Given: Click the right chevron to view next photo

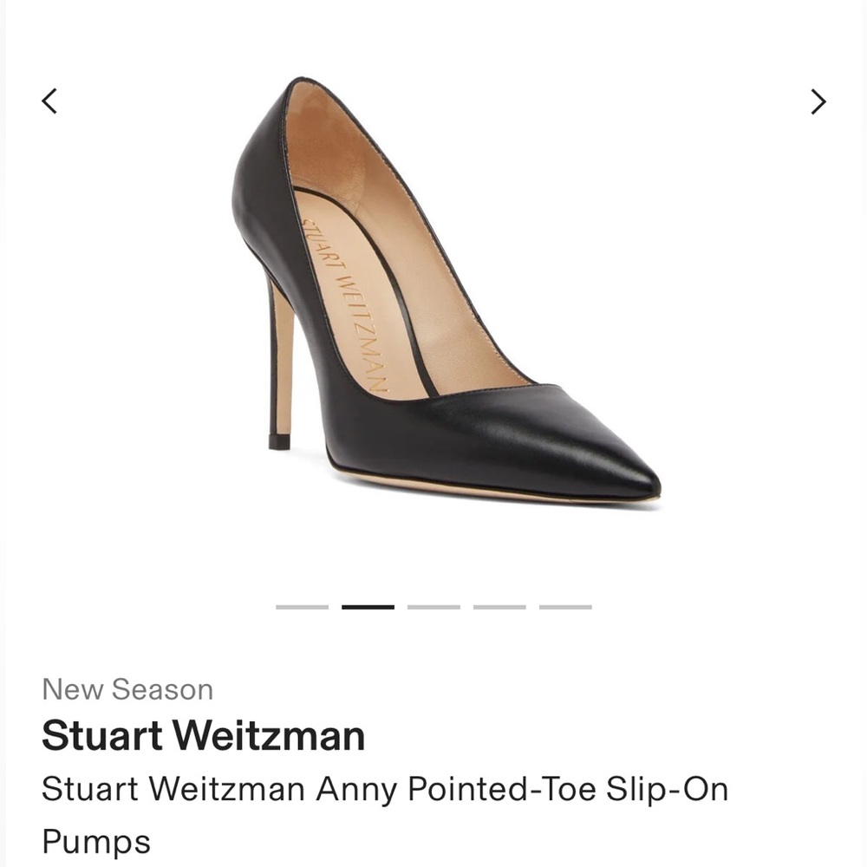Looking at the screenshot, I should point(817,101).
